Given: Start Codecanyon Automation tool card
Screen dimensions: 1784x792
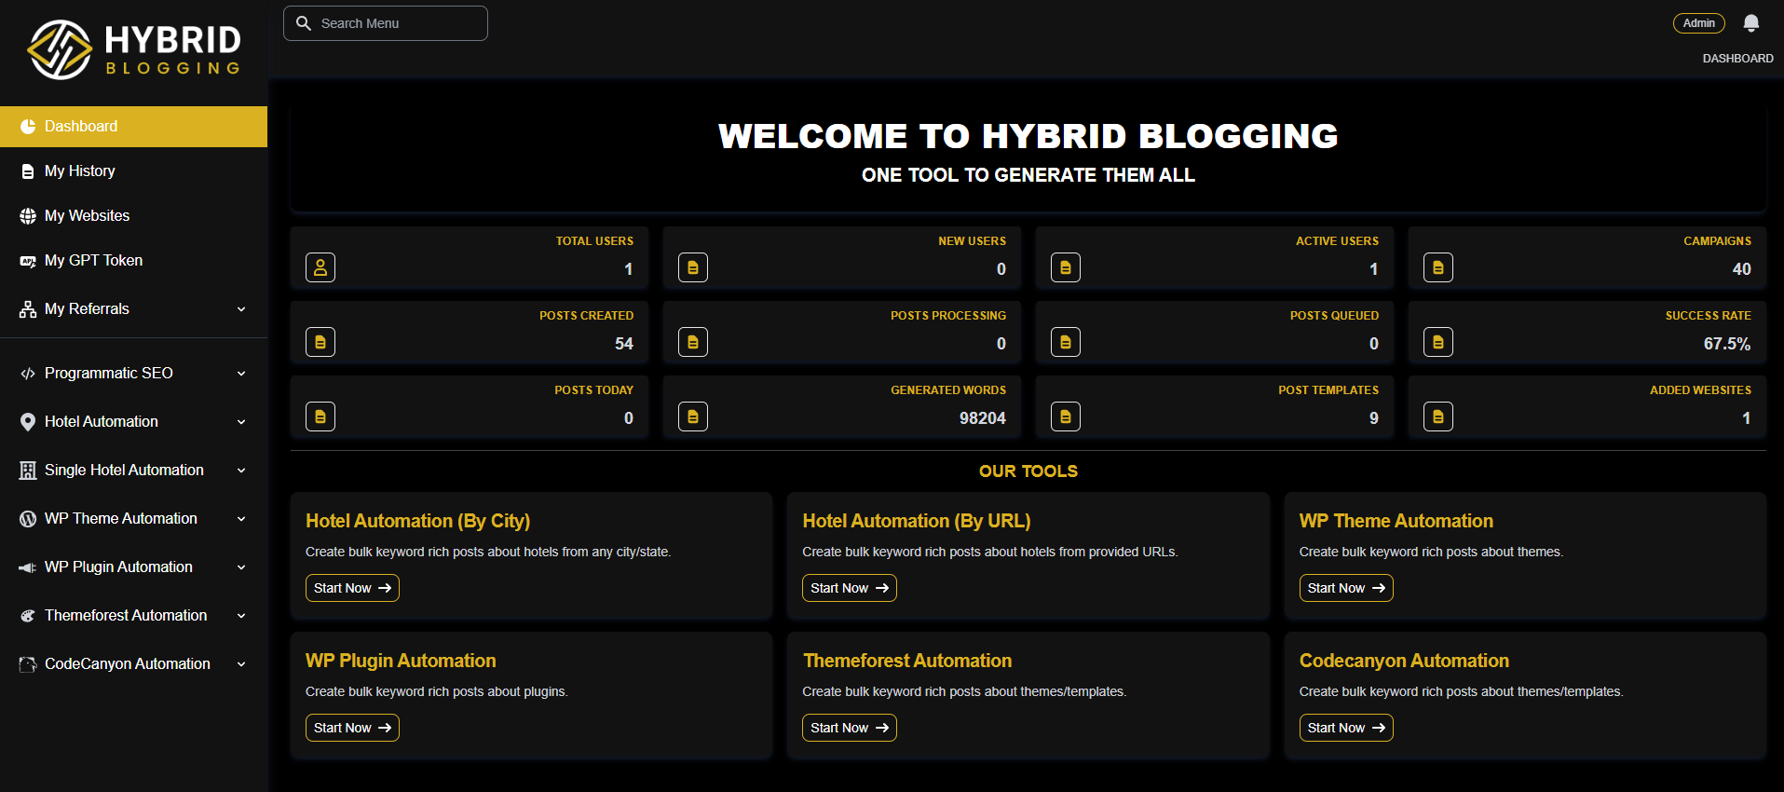Looking at the screenshot, I should pyautogui.click(x=1346, y=728).
